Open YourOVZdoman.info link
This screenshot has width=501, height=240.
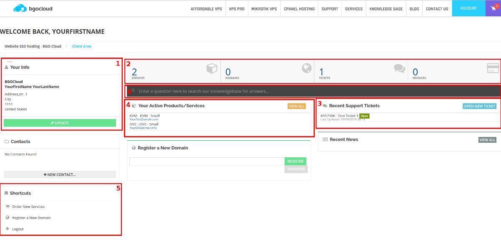(x=143, y=128)
